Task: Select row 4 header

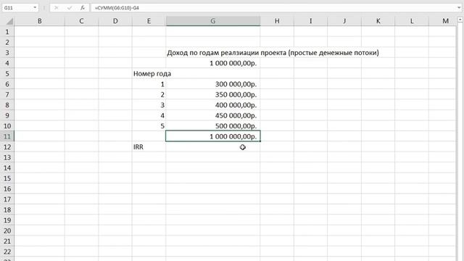Action: point(7,63)
